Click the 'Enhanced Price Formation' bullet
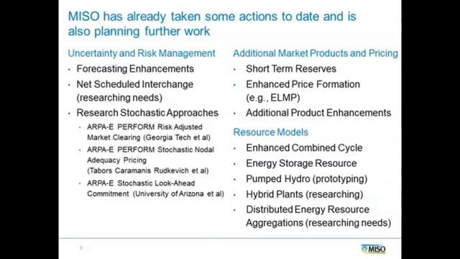This screenshot has width=460, height=259. coord(303,91)
